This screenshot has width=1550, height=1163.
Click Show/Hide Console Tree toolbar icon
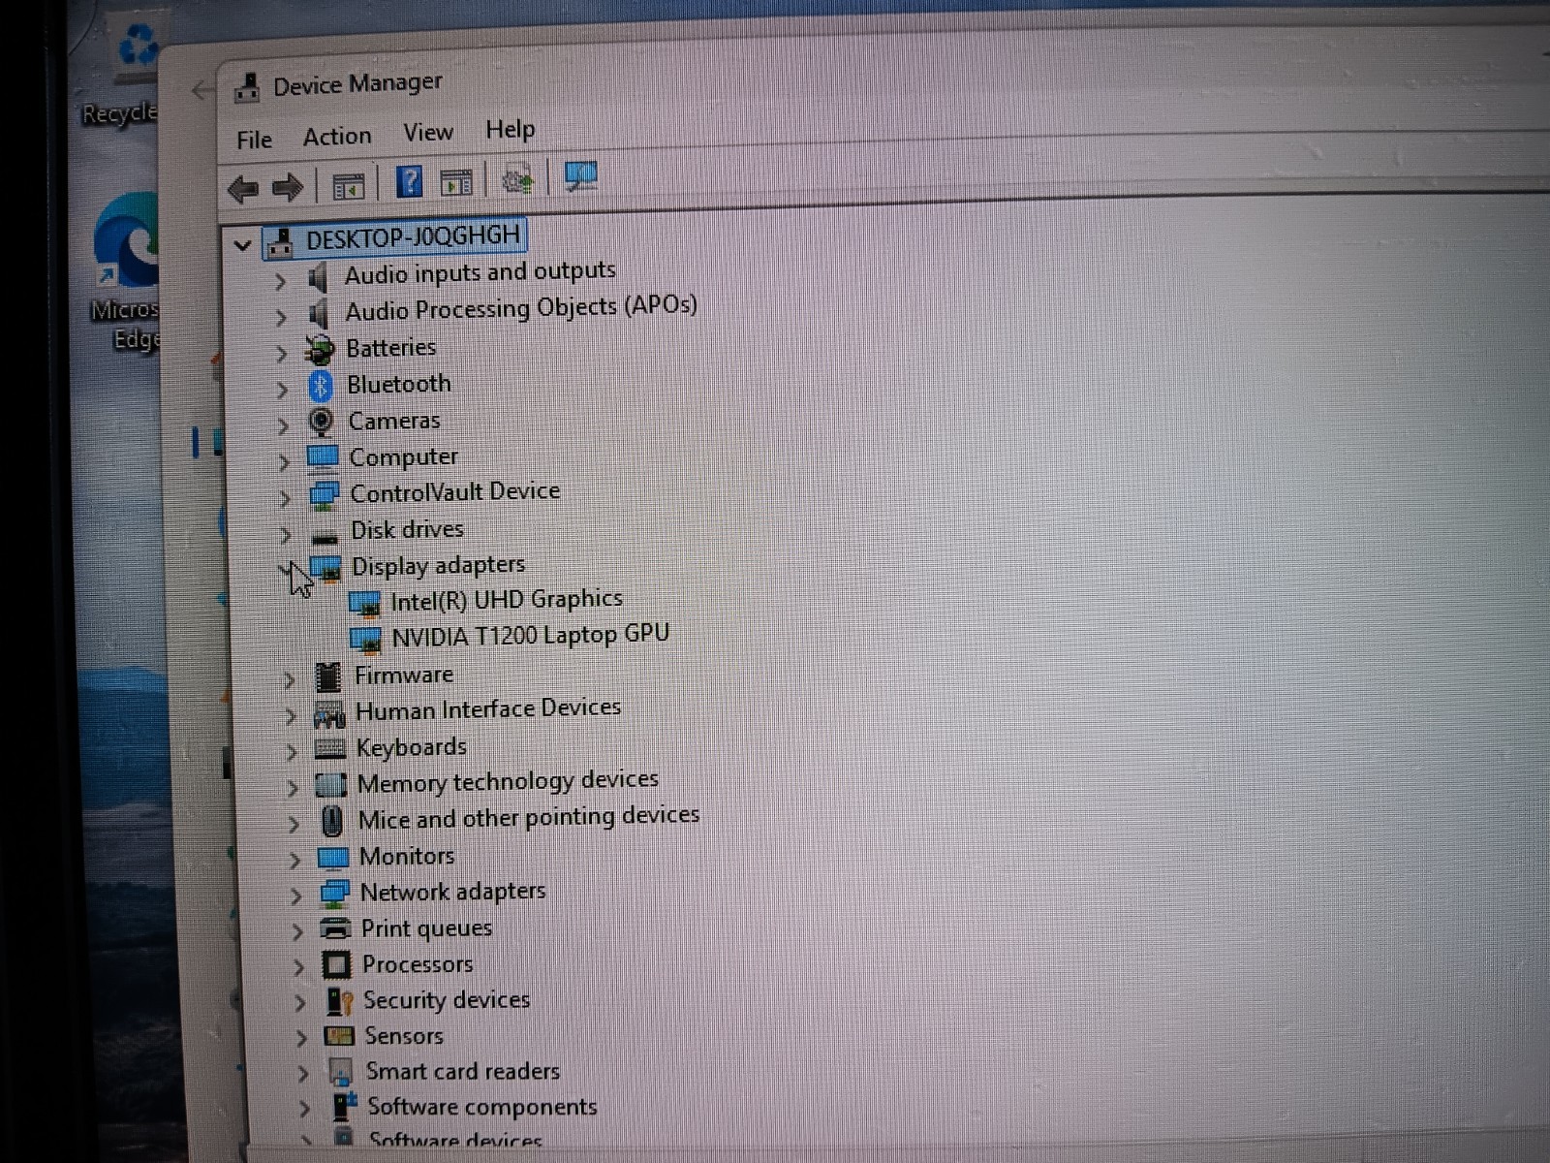tap(348, 185)
